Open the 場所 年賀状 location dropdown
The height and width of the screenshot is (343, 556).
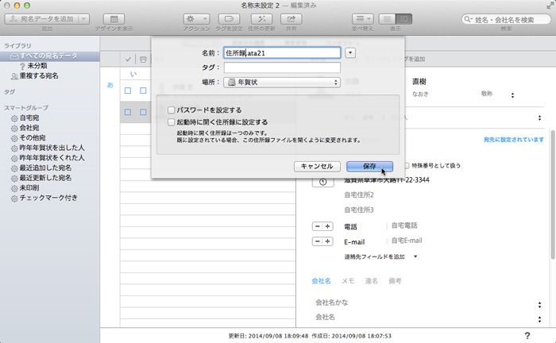pos(282,82)
